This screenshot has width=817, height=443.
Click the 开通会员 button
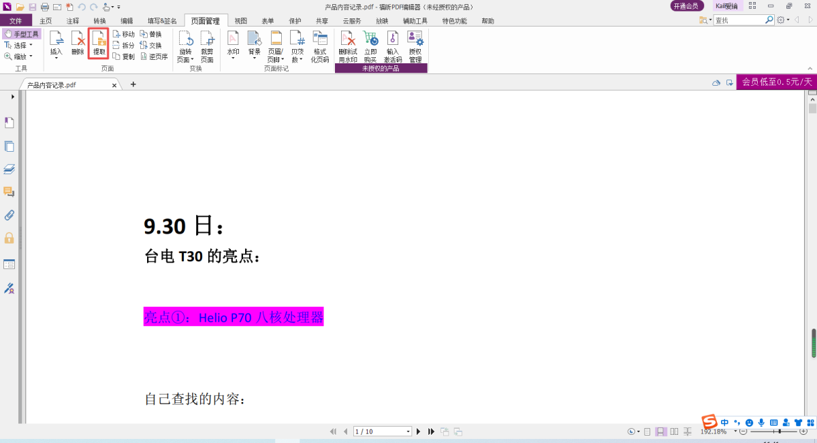coord(685,6)
